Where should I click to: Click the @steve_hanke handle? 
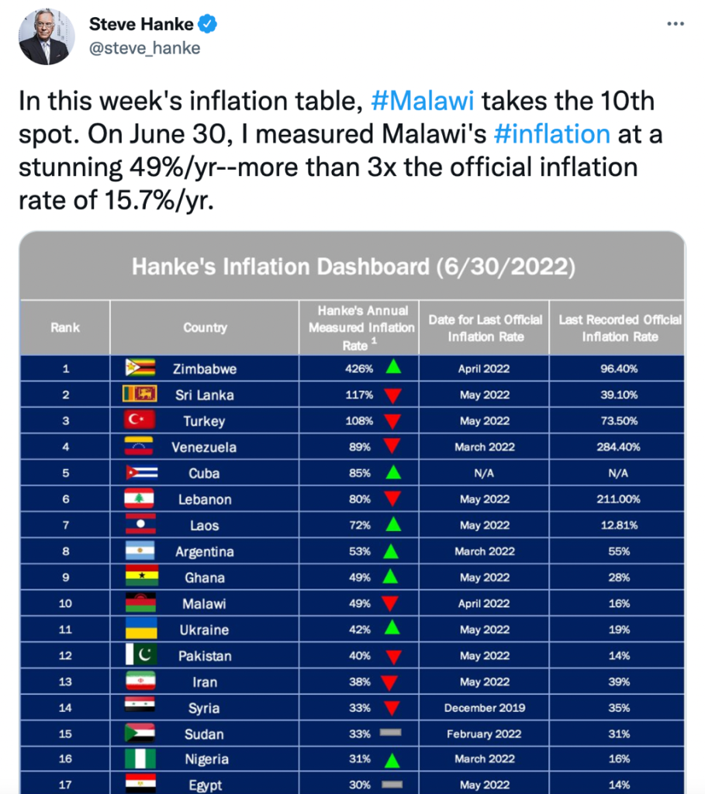[145, 48]
